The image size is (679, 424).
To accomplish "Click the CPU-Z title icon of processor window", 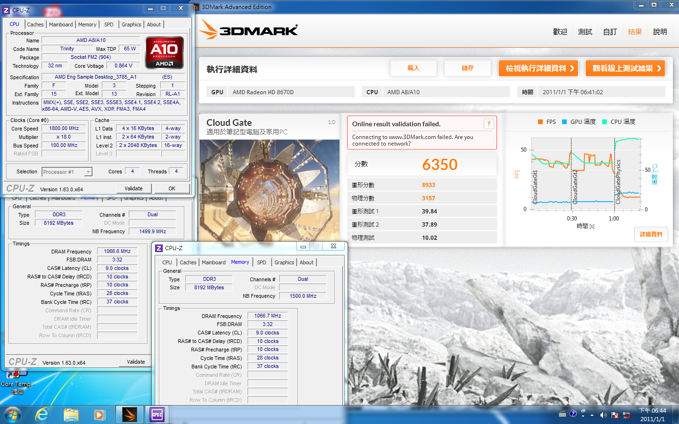I will coord(7,10).
